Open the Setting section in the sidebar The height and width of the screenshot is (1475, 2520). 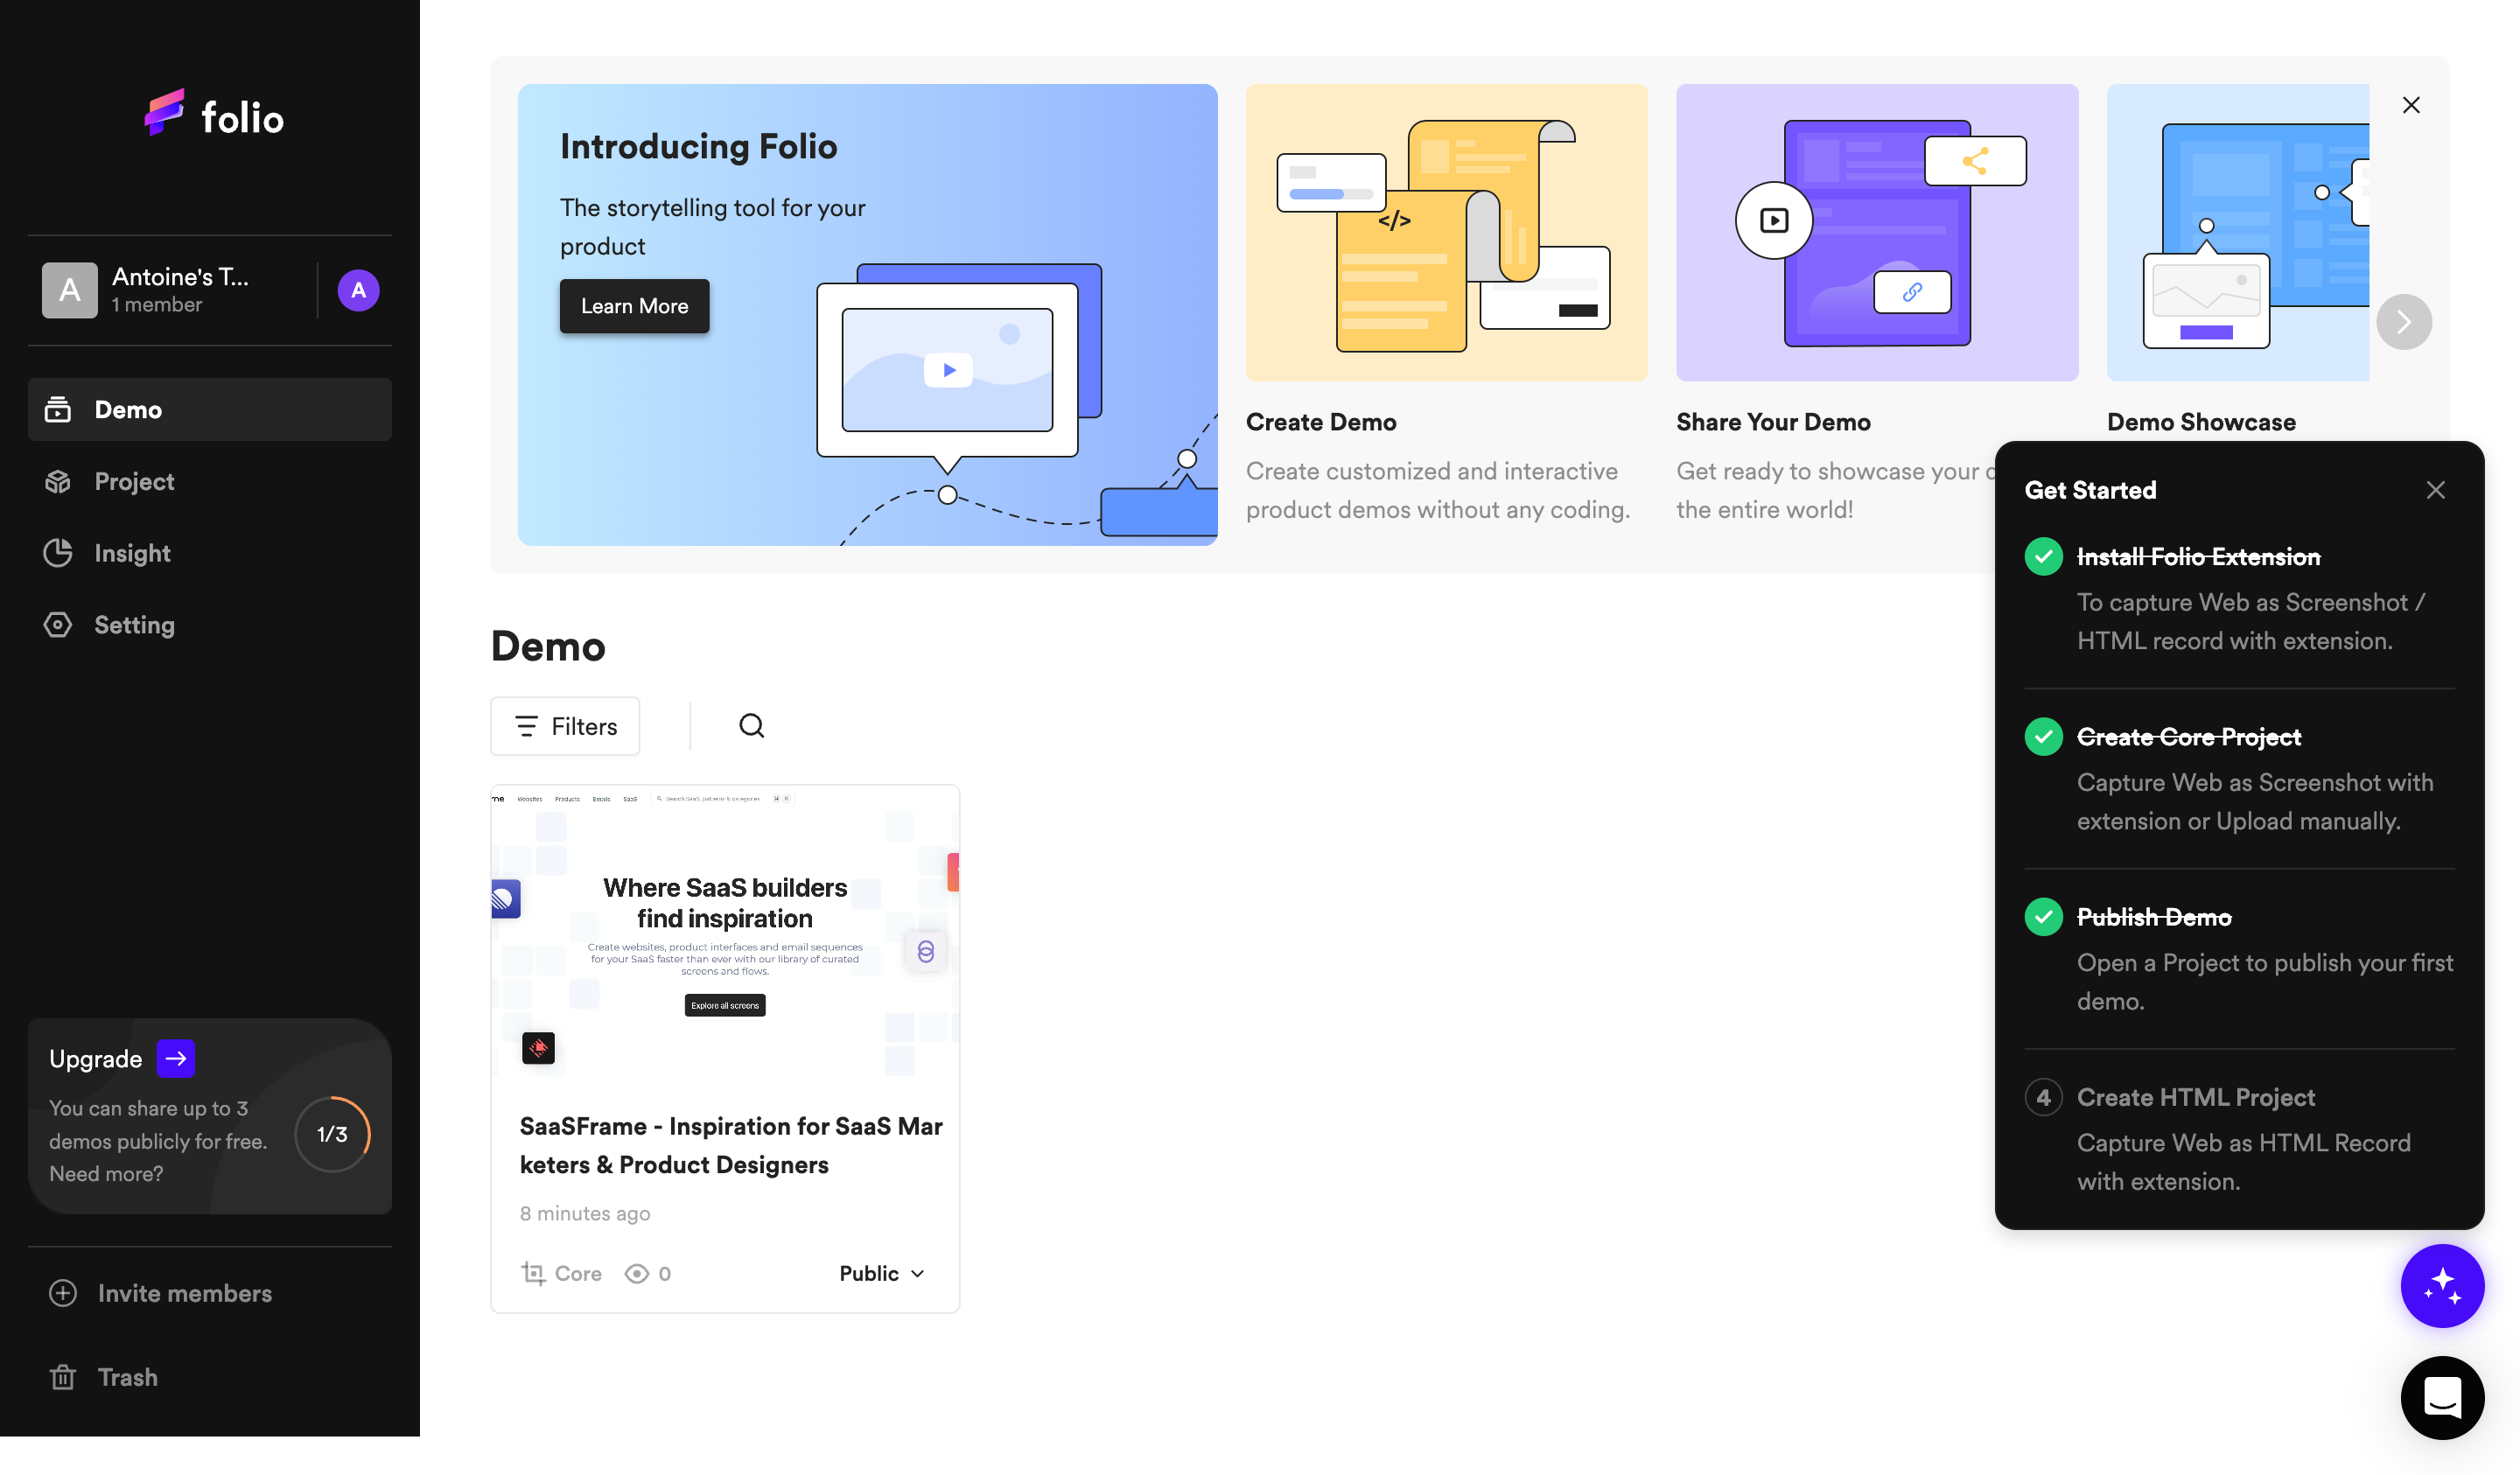coord(209,625)
